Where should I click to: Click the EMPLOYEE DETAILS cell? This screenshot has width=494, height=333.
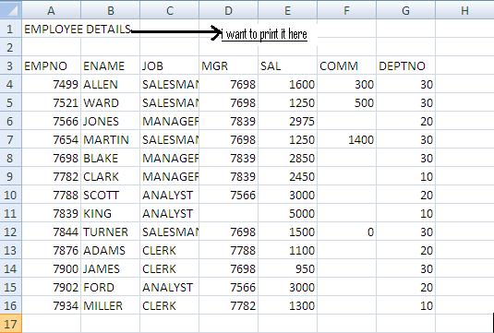click(x=52, y=29)
